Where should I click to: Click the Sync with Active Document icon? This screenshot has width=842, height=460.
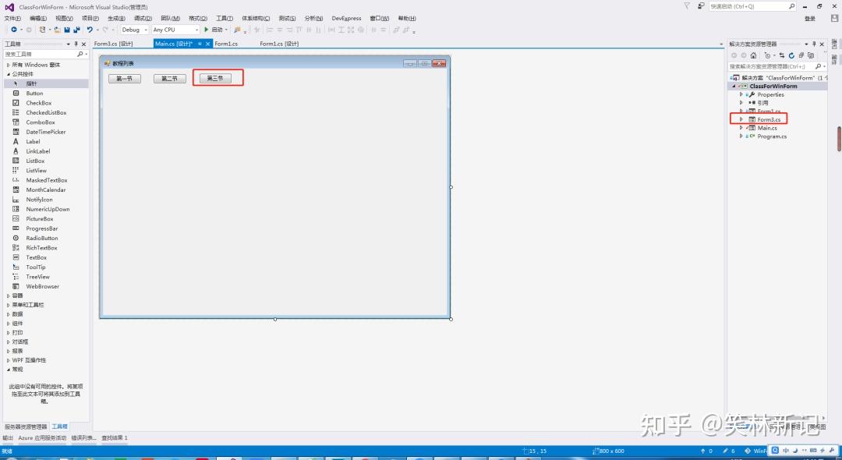782,55
